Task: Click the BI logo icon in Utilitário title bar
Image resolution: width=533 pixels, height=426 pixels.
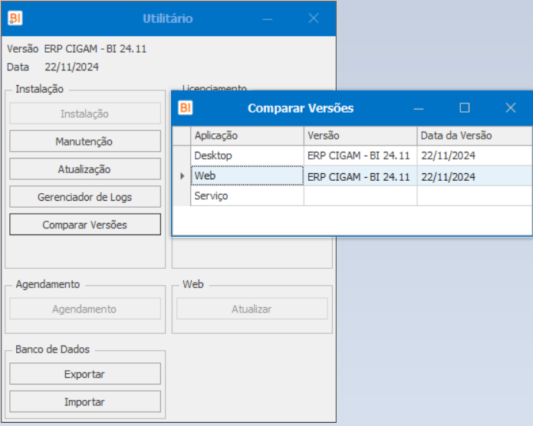Action: click(x=15, y=18)
